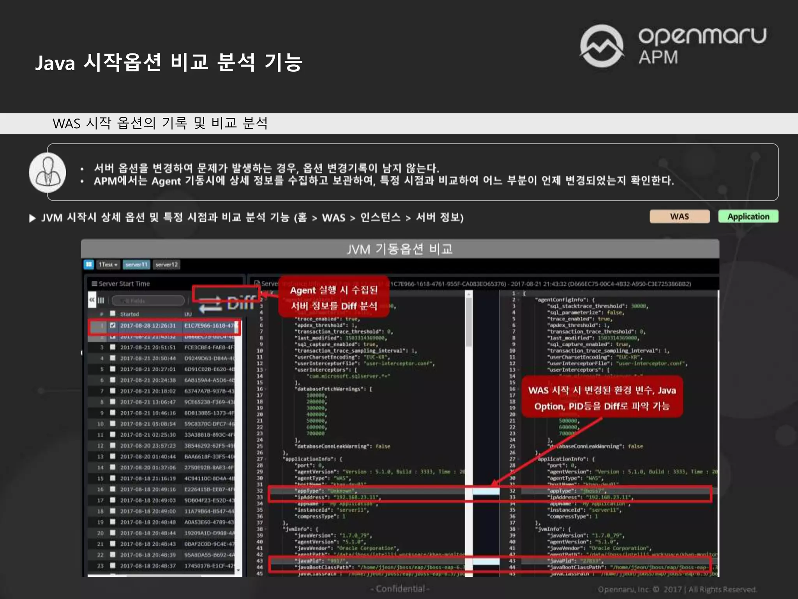Select the date cell 2017-08-21 05:08:54
The height and width of the screenshot is (599, 798).
click(x=148, y=424)
